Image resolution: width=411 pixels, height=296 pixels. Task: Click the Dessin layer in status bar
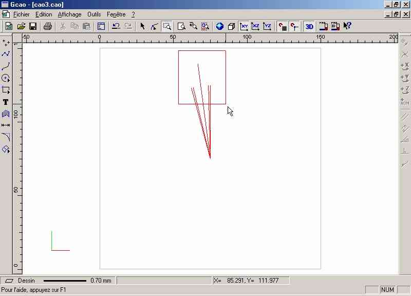pos(26,281)
